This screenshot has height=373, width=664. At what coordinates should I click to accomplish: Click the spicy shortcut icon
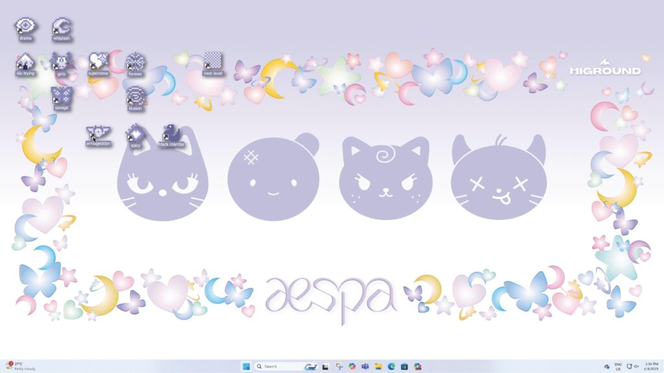(135, 136)
